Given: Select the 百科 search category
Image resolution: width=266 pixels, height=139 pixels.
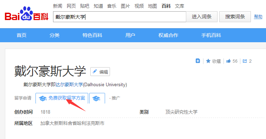Looking at the screenshot, I should pyautogui.click(x=166, y=6).
